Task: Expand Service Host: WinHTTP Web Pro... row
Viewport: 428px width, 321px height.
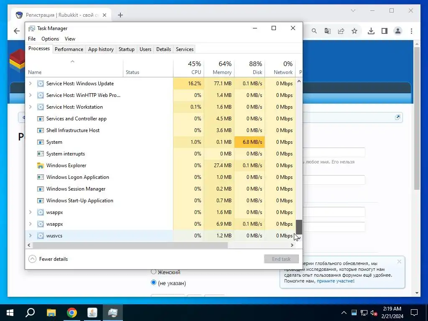Action: point(30,95)
